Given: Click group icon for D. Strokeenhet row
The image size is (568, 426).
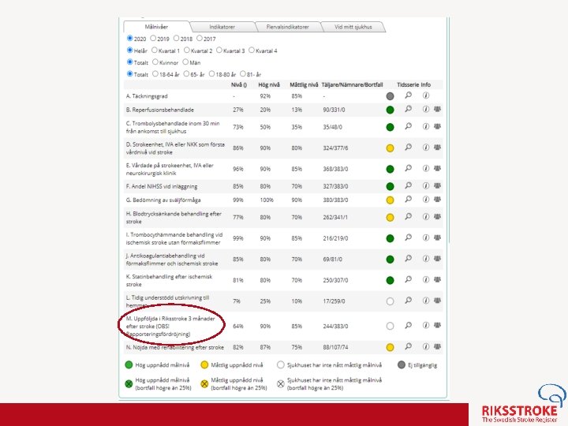Looking at the screenshot, I should (x=438, y=147).
